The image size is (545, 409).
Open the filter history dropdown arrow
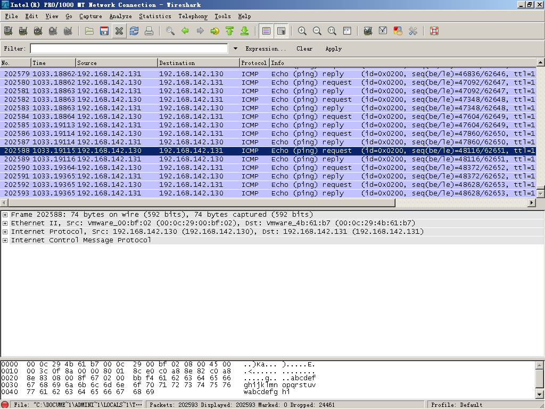point(235,48)
